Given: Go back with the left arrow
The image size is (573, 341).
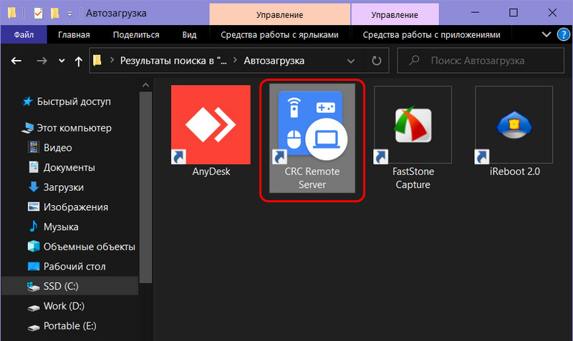Looking at the screenshot, I should coord(16,61).
